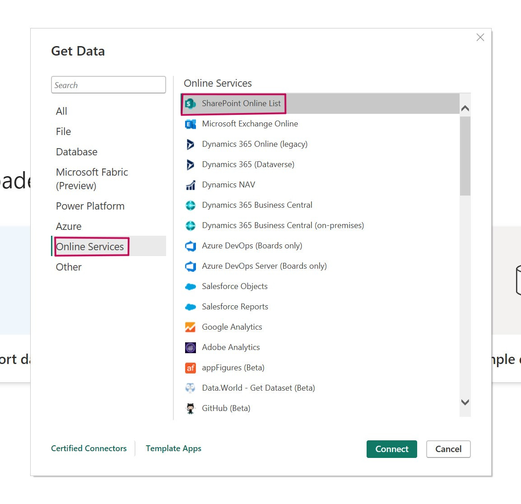Screen dimensions: 521x504
Task: Click the Azure DevOps Server icon
Action: coord(191,266)
